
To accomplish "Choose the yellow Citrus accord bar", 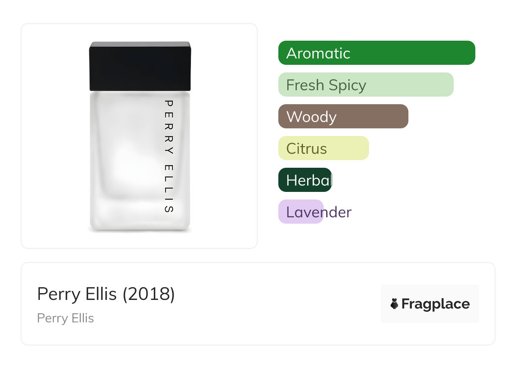I will tap(323, 148).
